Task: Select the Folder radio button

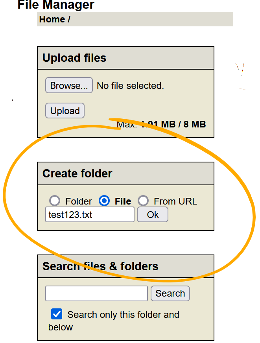Action: click(x=55, y=201)
